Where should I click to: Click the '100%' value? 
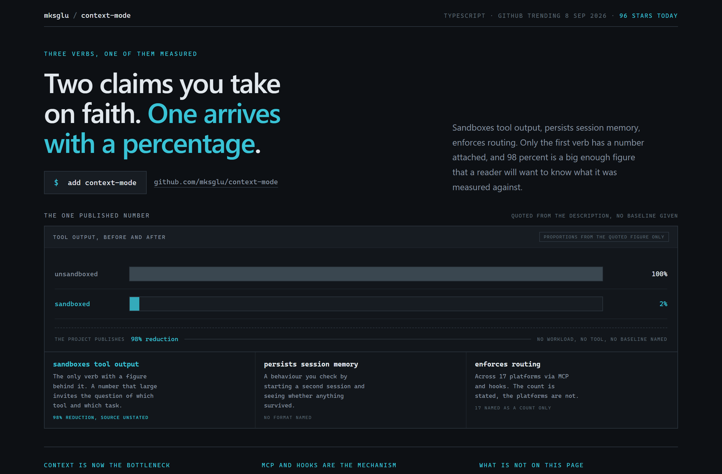click(659, 274)
